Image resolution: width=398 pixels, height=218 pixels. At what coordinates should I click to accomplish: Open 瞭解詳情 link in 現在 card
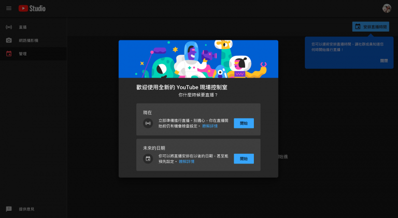click(x=210, y=126)
